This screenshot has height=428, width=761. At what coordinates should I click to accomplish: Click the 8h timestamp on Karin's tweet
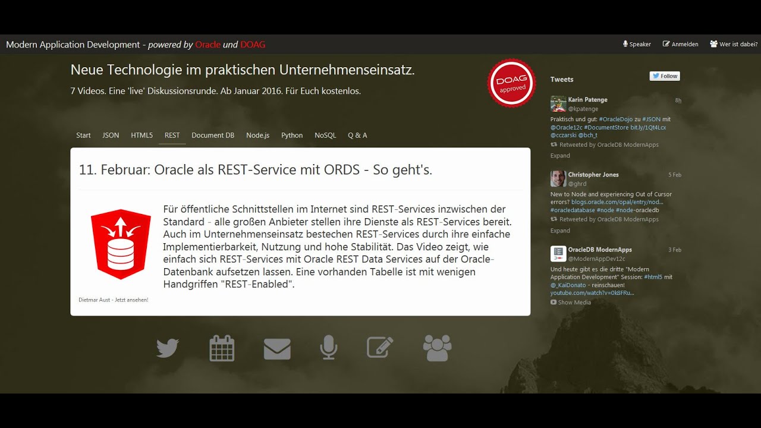point(678,100)
